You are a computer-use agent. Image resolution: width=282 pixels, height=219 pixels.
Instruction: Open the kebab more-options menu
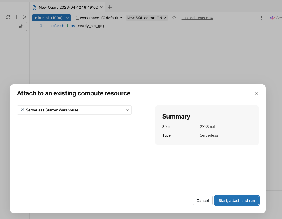(x=262, y=18)
